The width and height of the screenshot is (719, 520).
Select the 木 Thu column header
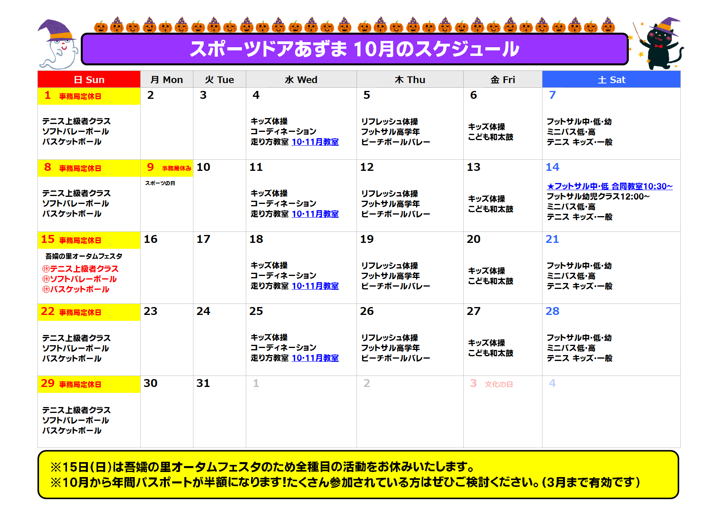pos(410,80)
